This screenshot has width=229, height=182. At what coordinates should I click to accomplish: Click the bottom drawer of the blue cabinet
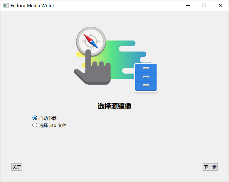146,85
